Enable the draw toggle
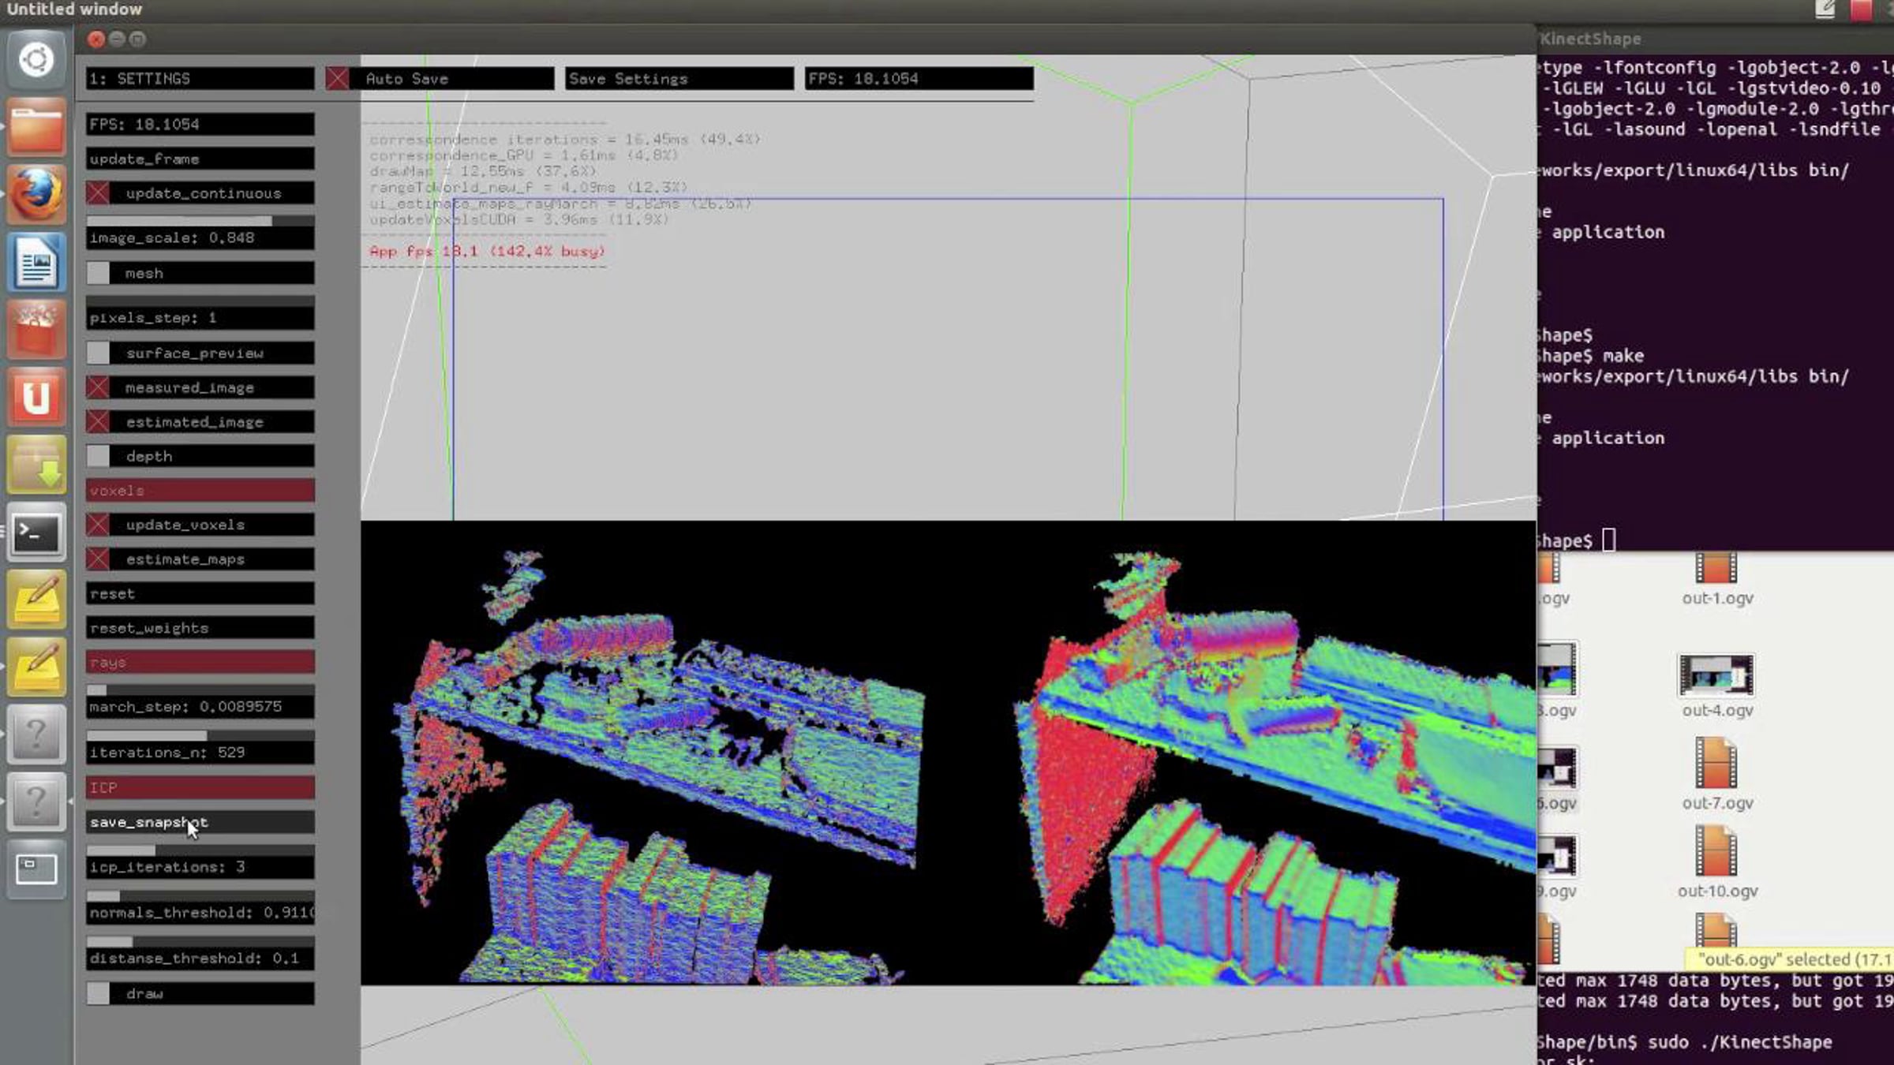1894x1065 pixels. (x=98, y=993)
